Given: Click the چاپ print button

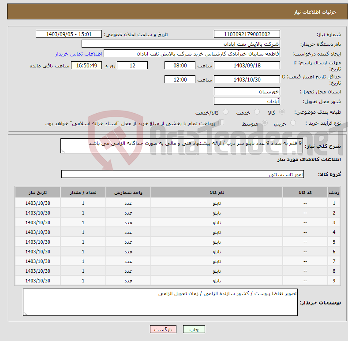Looking at the screenshot, I should (x=194, y=329).
